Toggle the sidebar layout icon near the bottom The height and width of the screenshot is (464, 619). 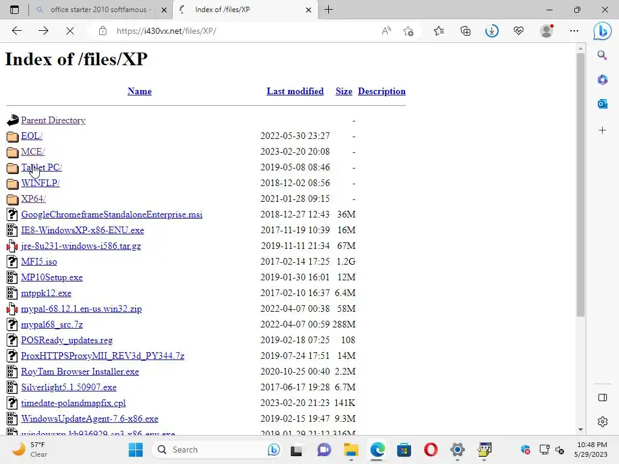click(x=603, y=398)
